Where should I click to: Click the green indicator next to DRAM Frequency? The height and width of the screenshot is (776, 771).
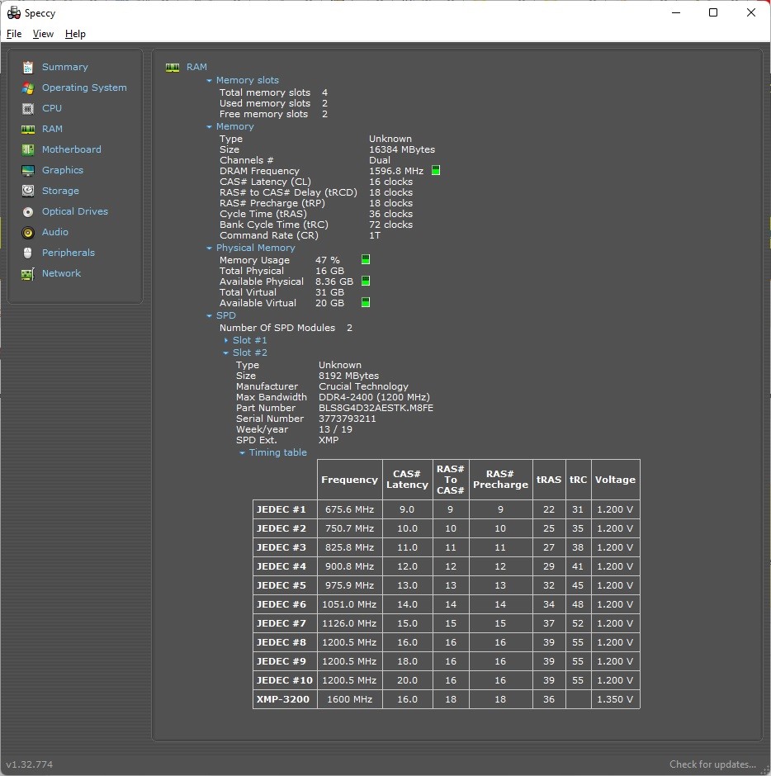click(436, 171)
